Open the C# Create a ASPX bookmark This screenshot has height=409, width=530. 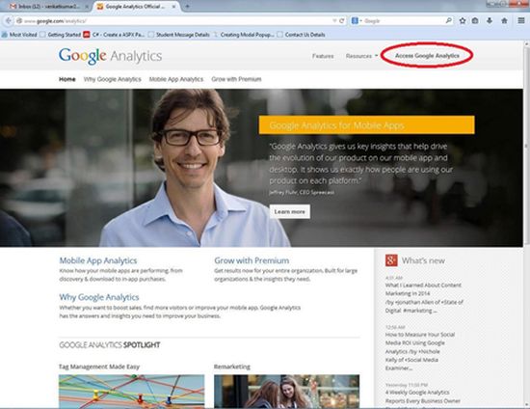click(x=115, y=35)
